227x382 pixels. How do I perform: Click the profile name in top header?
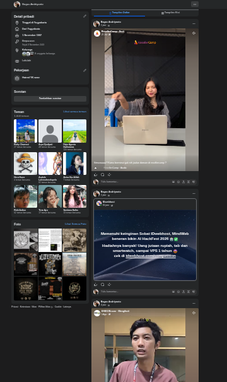[33, 4]
